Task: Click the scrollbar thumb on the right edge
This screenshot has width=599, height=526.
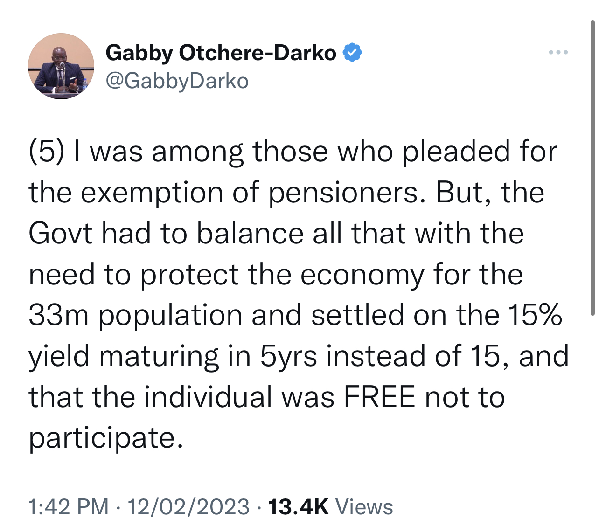Action: tap(592, 168)
